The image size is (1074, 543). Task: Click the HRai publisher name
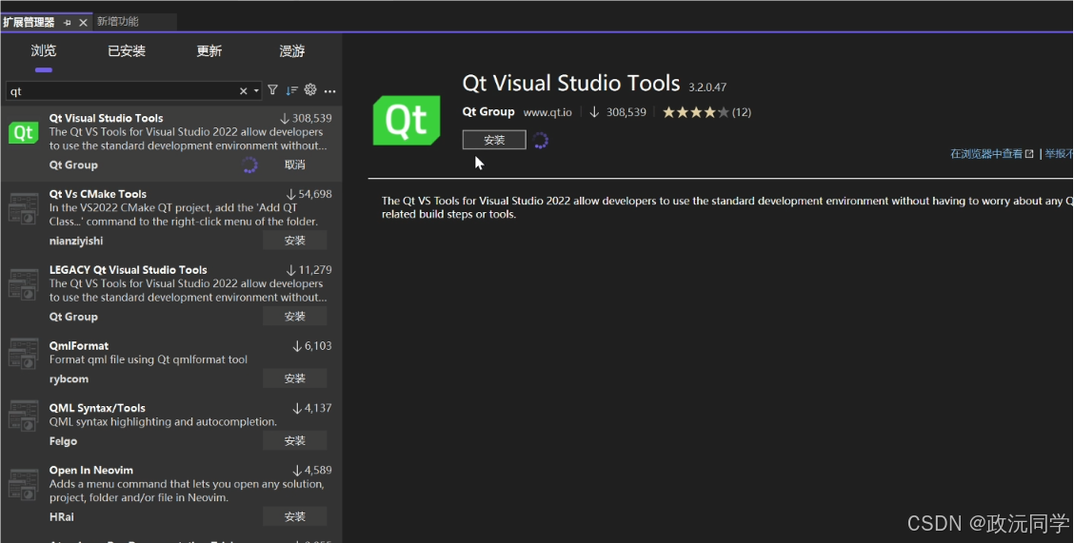[x=62, y=517]
